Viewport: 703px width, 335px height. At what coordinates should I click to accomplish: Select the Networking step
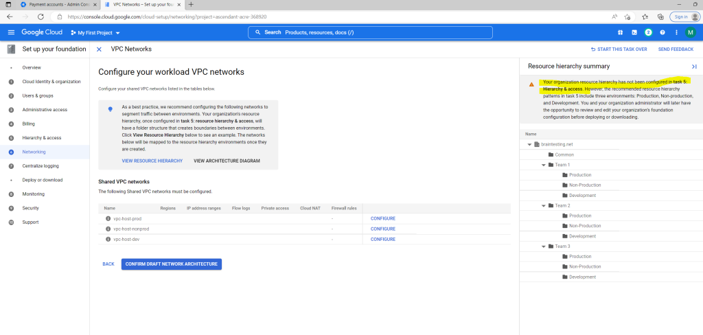(x=34, y=152)
